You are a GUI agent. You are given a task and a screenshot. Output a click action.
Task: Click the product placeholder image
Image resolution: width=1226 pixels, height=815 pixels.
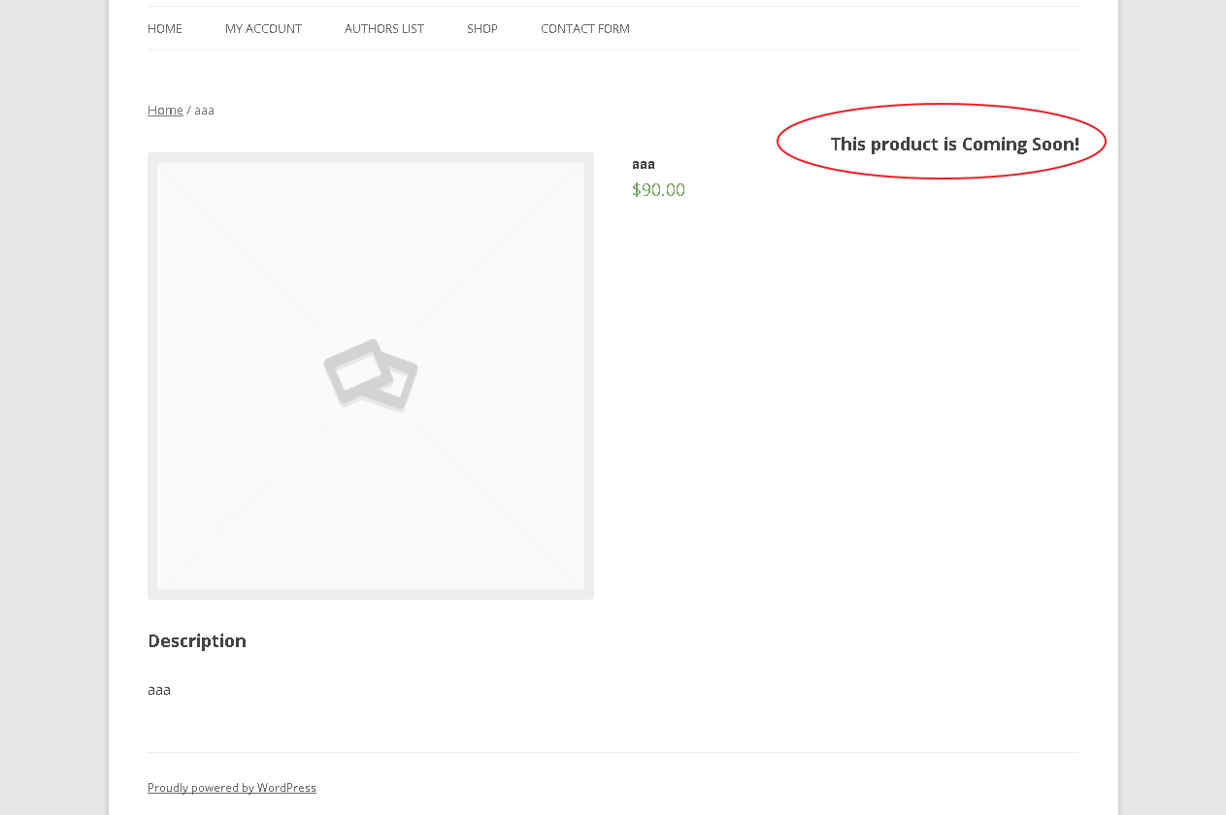(371, 375)
